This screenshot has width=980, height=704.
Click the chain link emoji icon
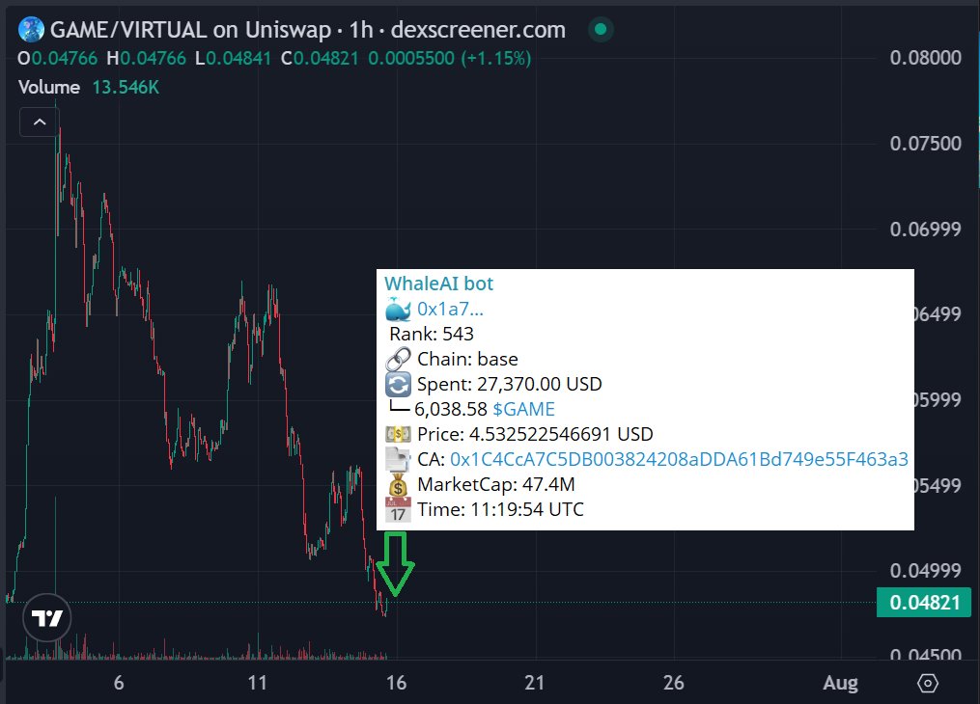[398, 359]
